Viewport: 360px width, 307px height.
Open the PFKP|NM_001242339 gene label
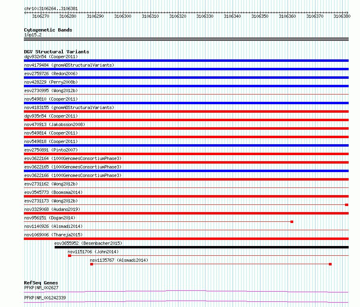coord(45,298)
